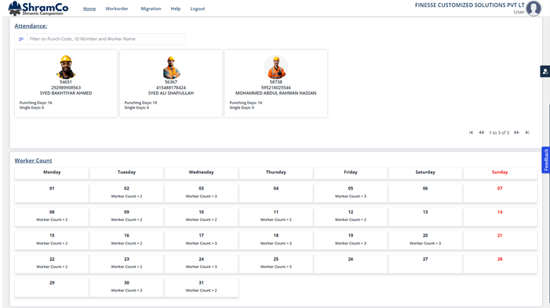The width and height of the screenshot is (550, 308).
Task: Click the red Sunday column header
Action: pos(500,172)
